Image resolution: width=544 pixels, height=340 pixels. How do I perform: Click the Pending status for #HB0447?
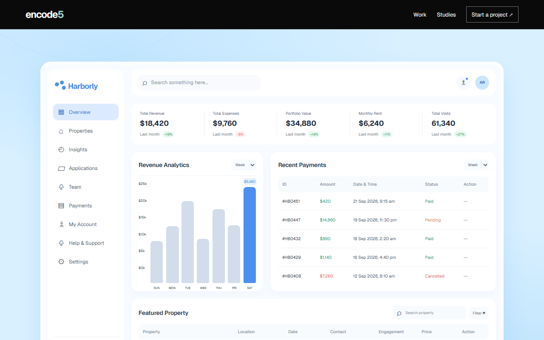[433, 220]
